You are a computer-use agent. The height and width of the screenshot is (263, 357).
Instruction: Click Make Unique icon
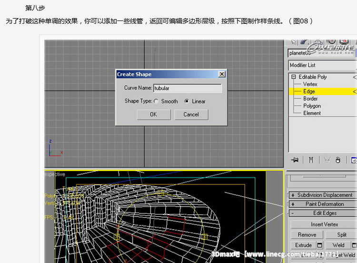click(x=327, y=160)
